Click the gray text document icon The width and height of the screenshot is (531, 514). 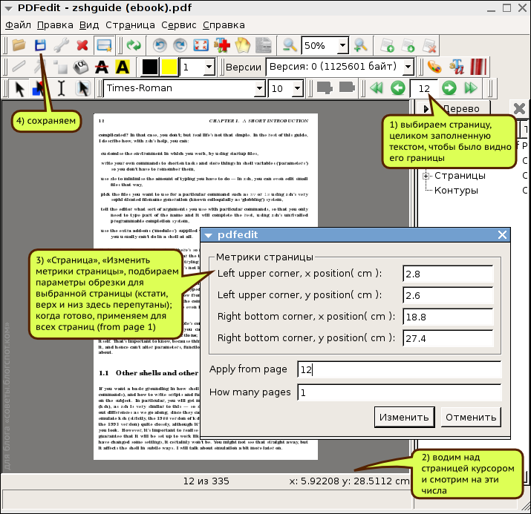click(x=264, y=45)
